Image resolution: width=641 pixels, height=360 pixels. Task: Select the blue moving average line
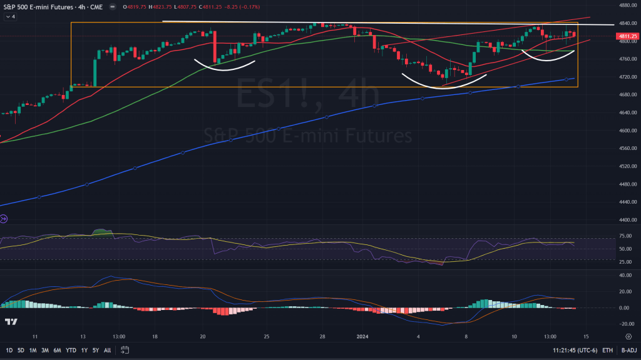point(279,129)
